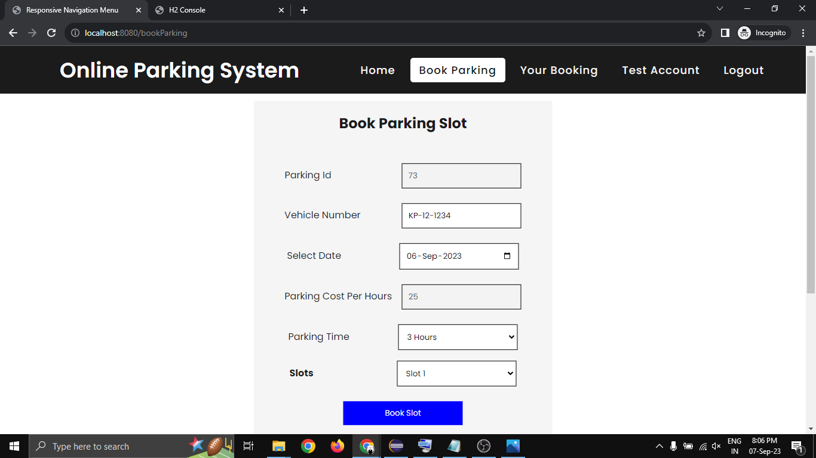
Task: Click the Logout link
Action: 743,70
